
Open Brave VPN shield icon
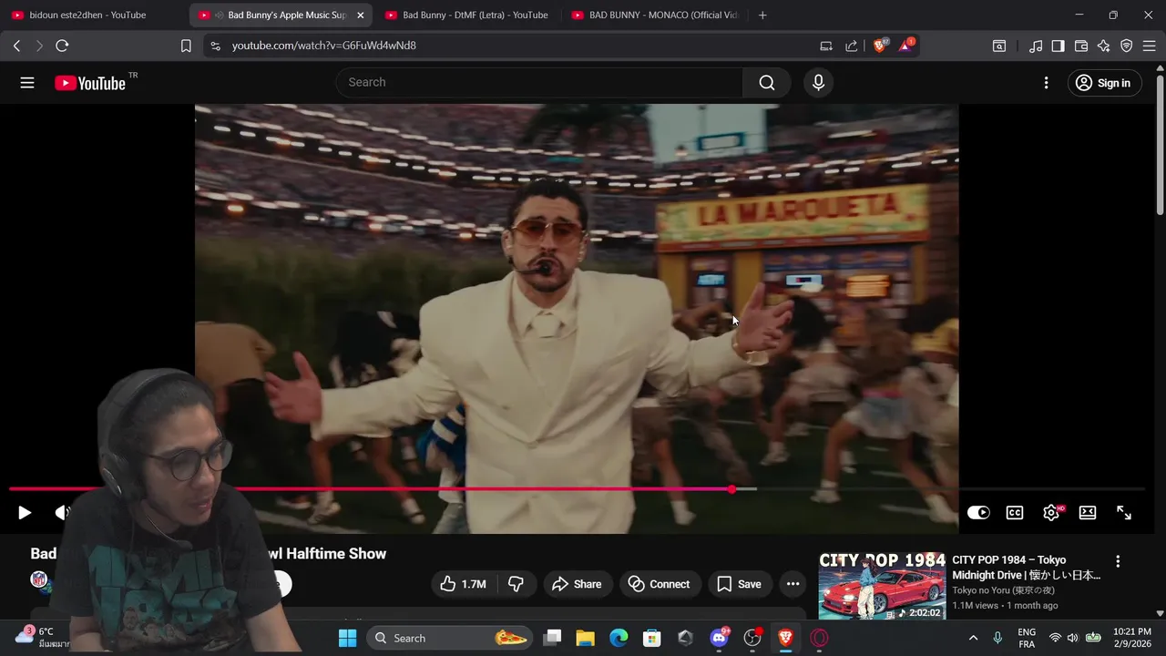point(1127,46)
